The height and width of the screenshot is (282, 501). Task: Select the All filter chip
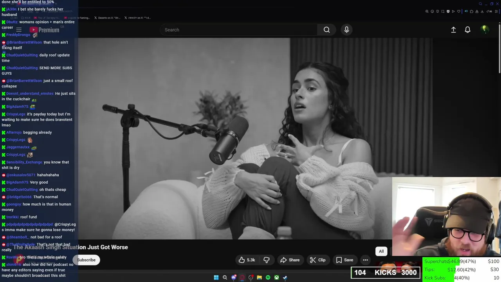(x=381, y=251)
